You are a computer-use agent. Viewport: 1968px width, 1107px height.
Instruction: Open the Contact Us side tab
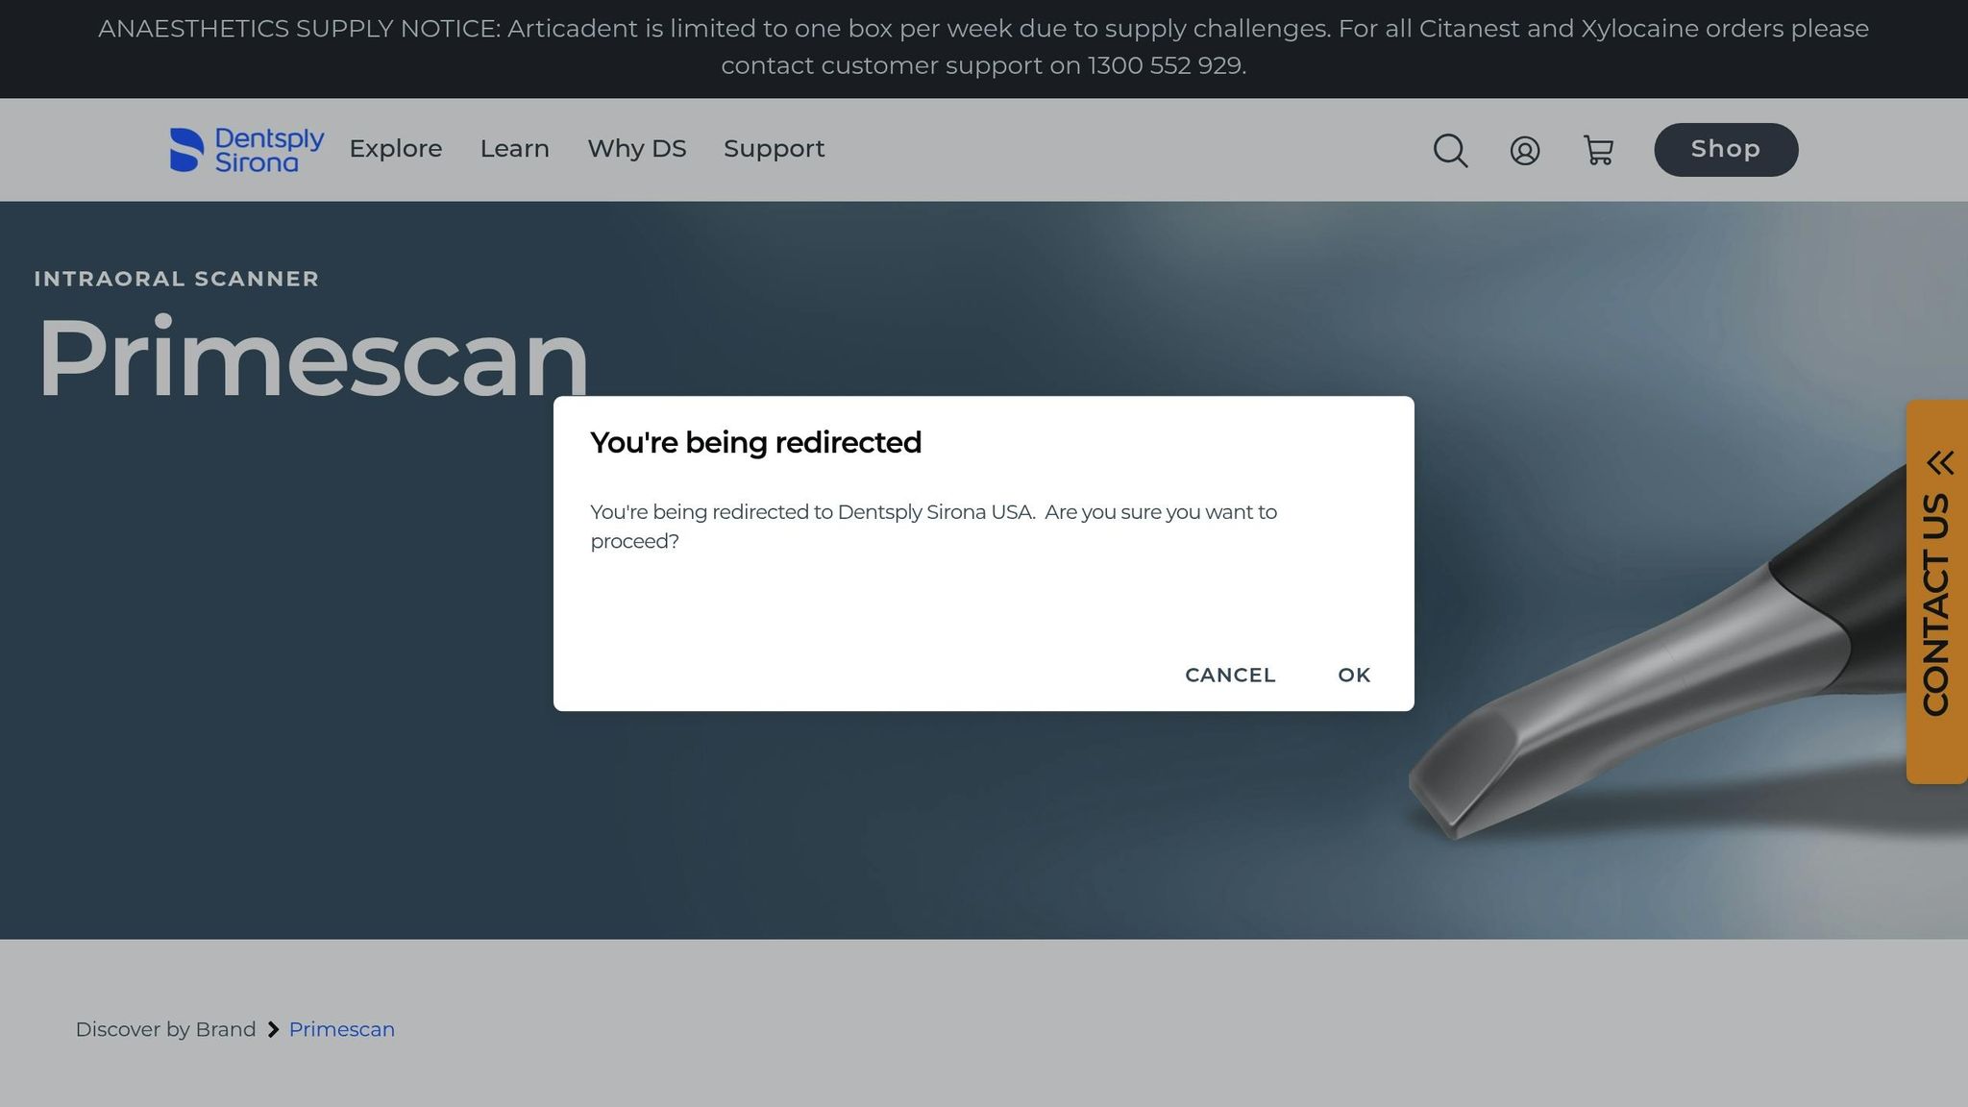[x=1937, y=592]
